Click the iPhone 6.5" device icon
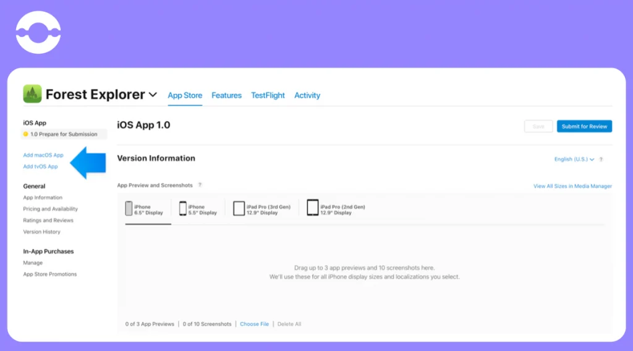The height and width of the screenshot is (351, 633). pos(129,209)
